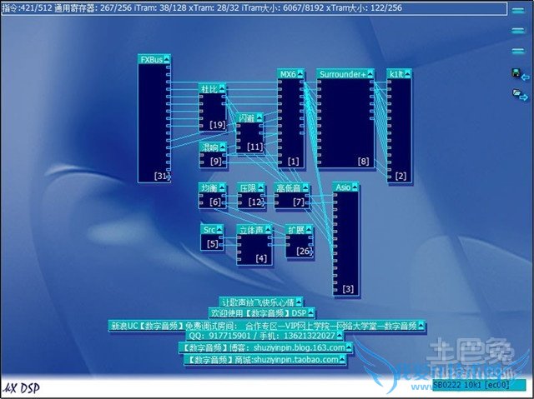534x399 pixels.
Task: Select the k1lt plugin title
Action: [397, 74]
